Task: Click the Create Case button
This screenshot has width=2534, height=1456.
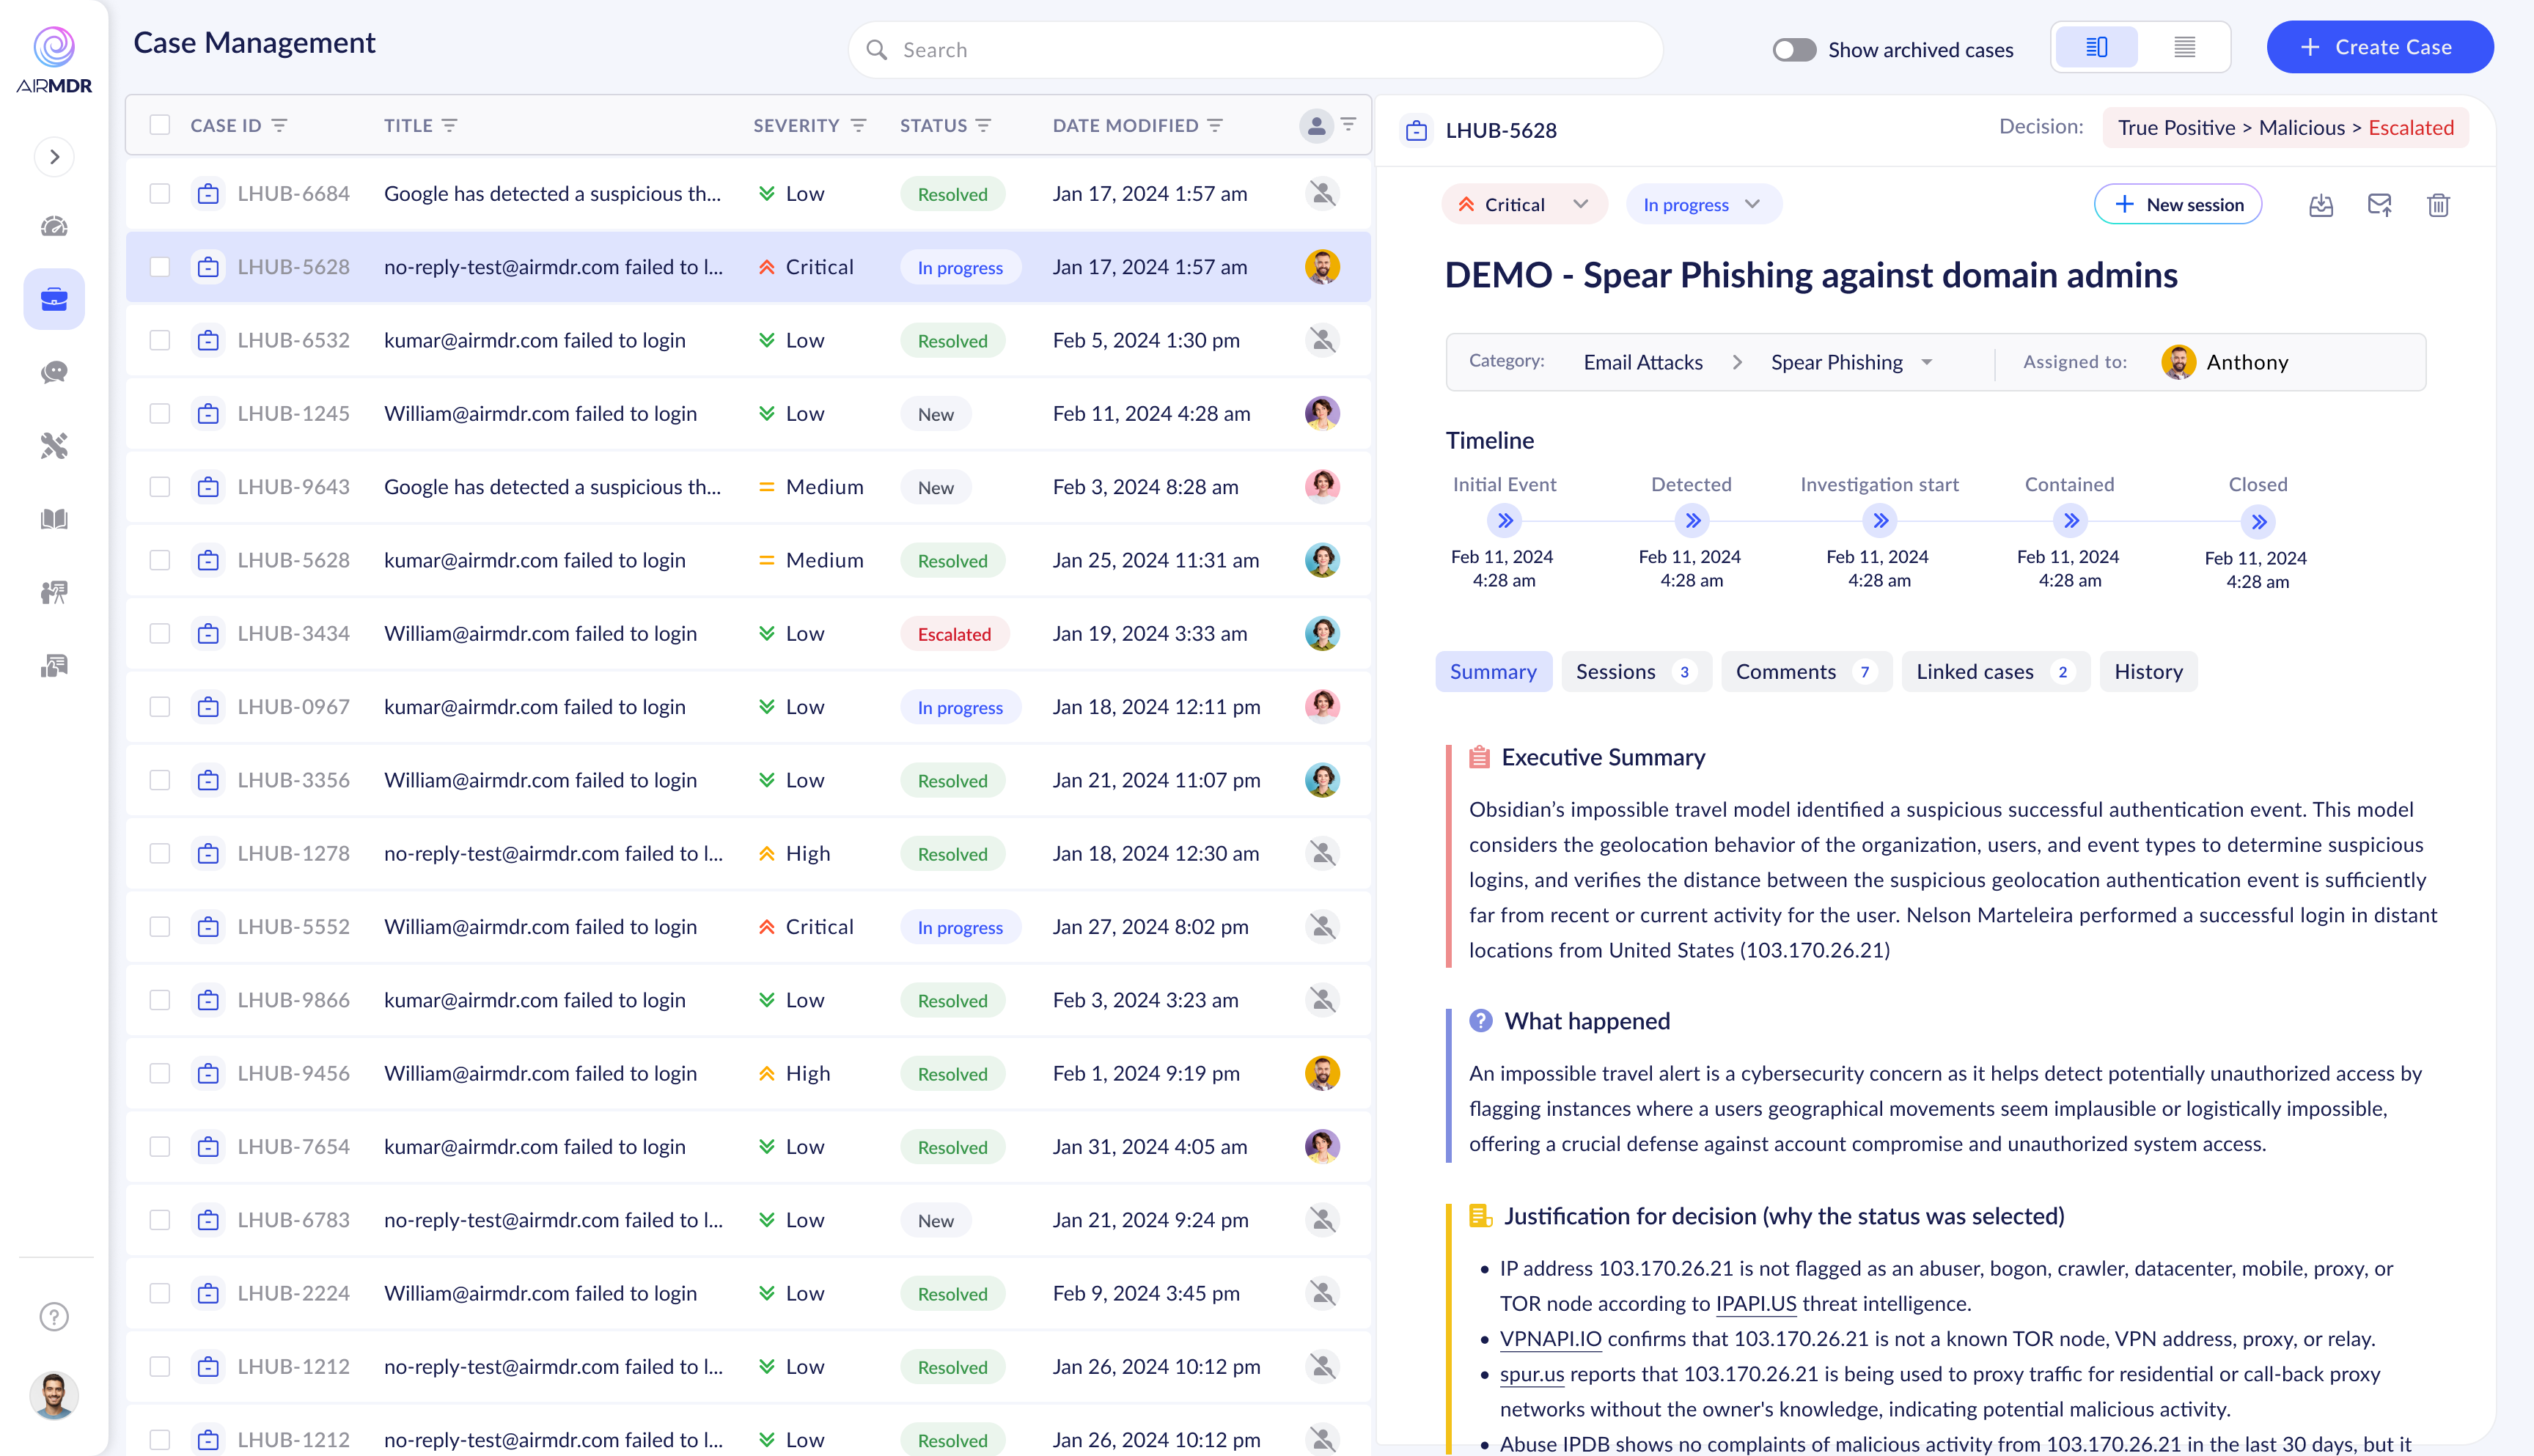Action: pyautogui.click(x=2378, y=47)
